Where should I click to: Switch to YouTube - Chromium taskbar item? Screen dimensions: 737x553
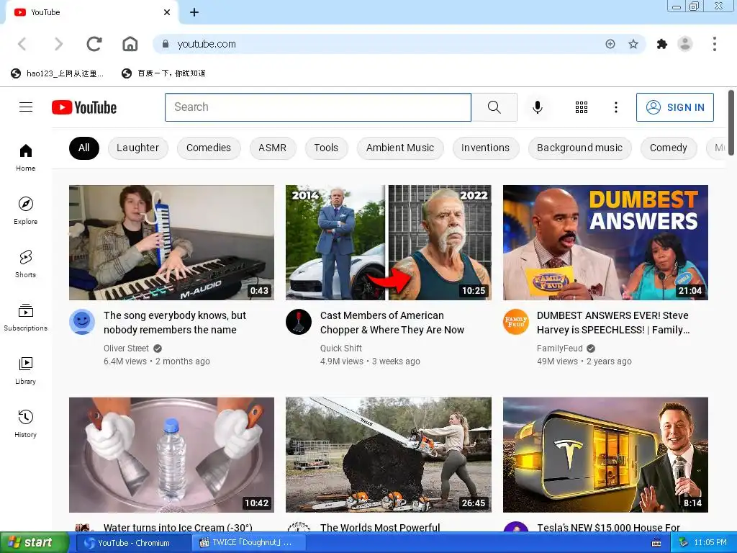click(x=132, y=543)
